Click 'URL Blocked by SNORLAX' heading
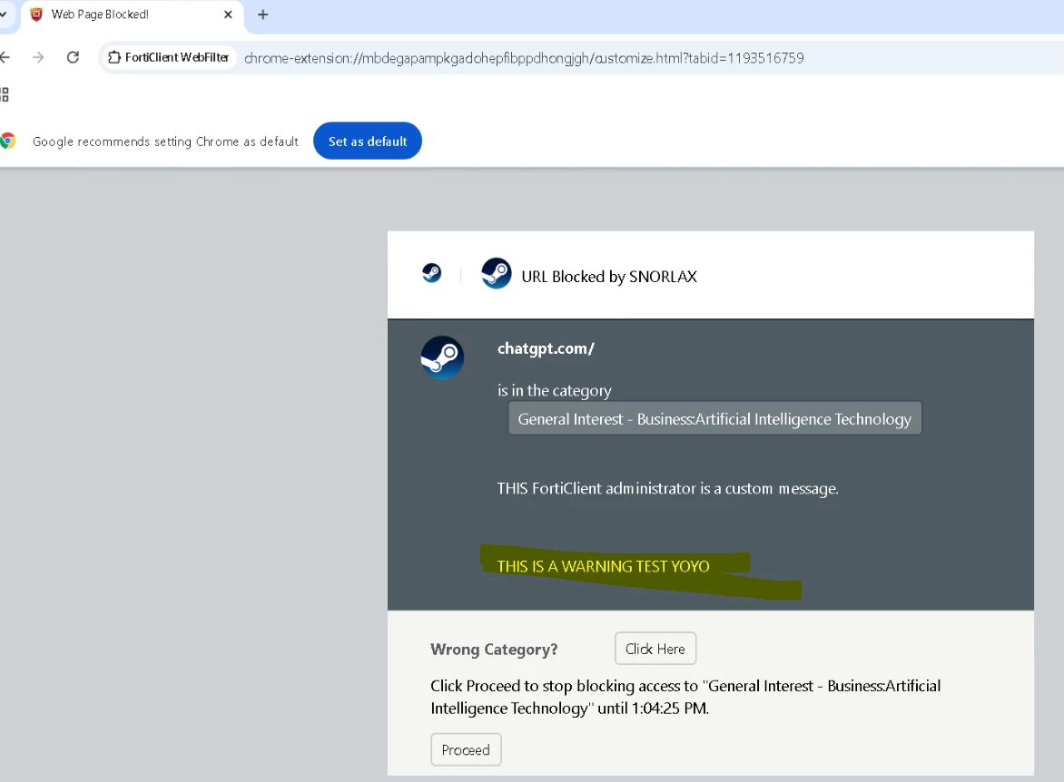The image size is (1064, 782). 608,277
